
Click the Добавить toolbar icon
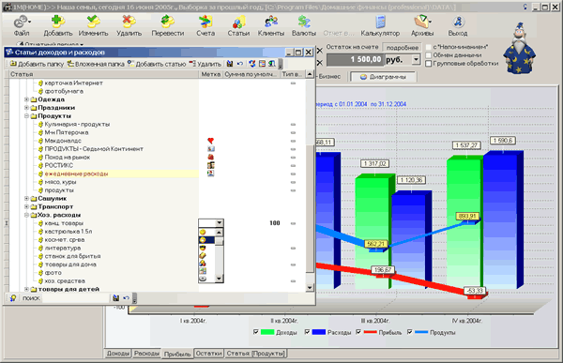[58, 22]
